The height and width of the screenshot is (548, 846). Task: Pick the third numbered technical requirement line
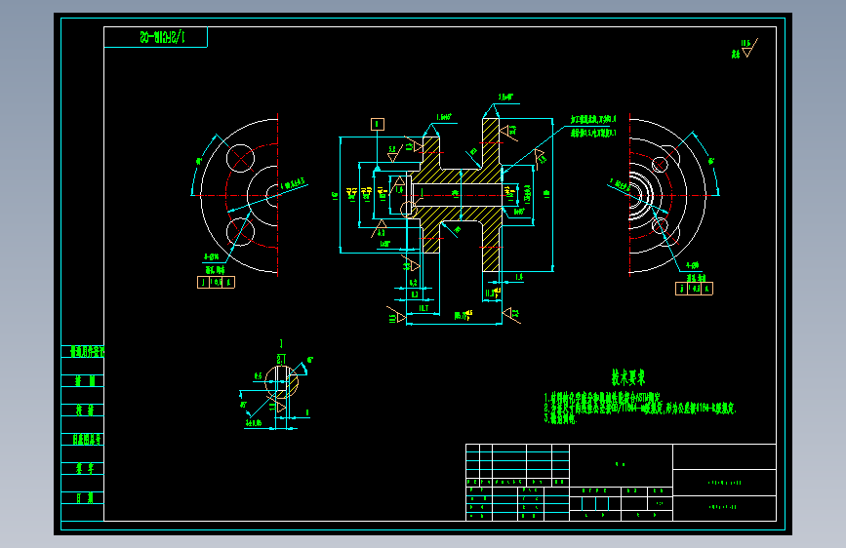pyautogui.click(x=560, y=418)
